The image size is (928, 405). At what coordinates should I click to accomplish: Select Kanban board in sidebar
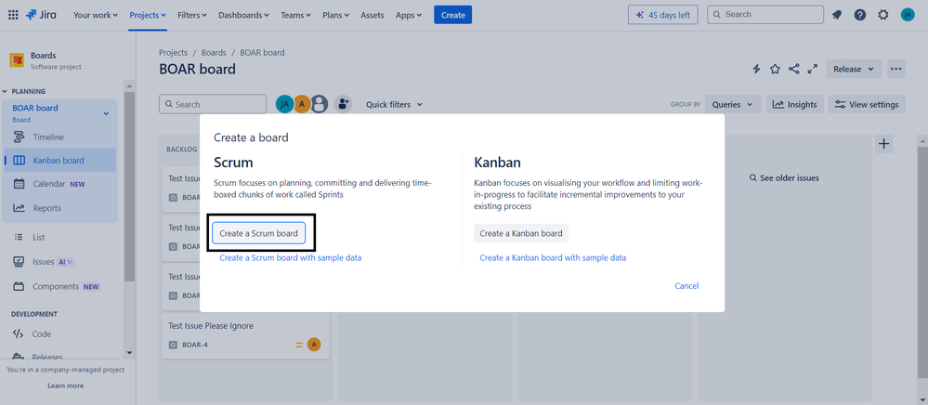pos(59,161)
